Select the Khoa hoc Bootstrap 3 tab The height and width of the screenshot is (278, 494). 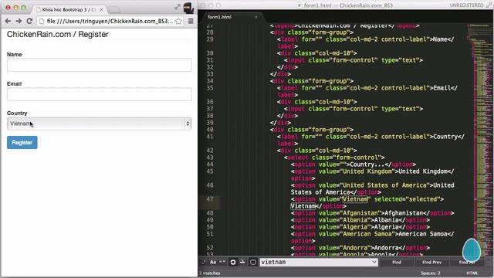pyautogui.click(x=69, y=10)
